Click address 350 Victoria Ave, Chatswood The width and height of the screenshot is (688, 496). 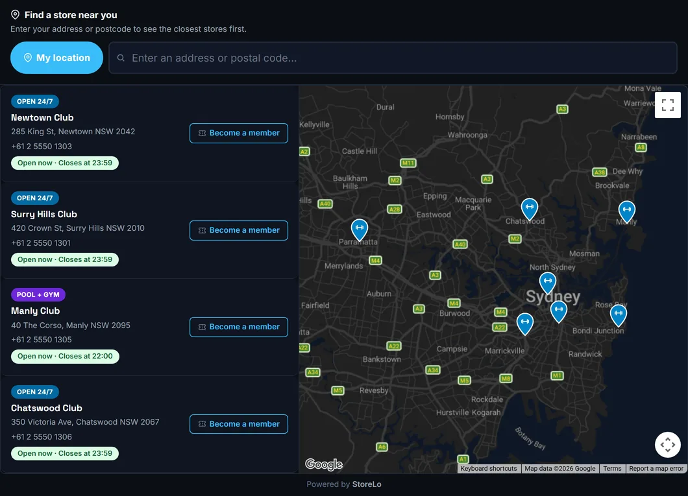point(85,422)
